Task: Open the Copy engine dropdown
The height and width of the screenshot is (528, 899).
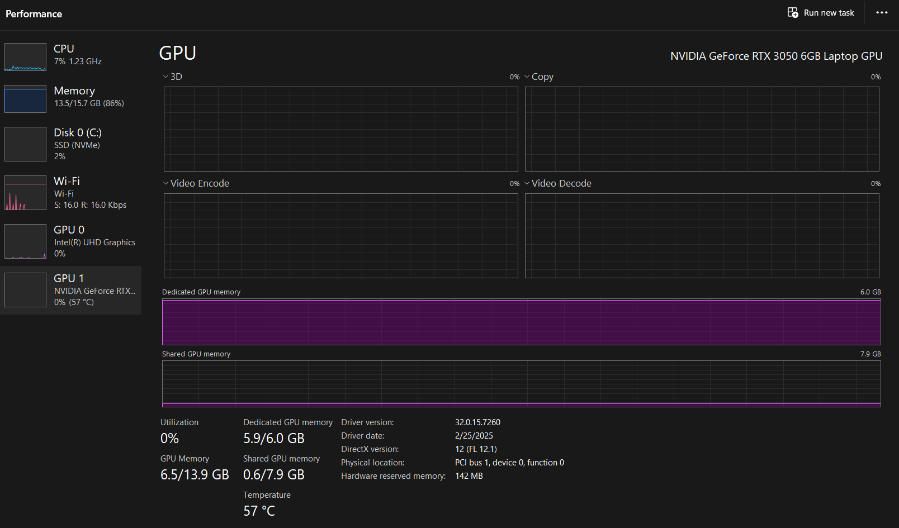Action: pos(527,77)
